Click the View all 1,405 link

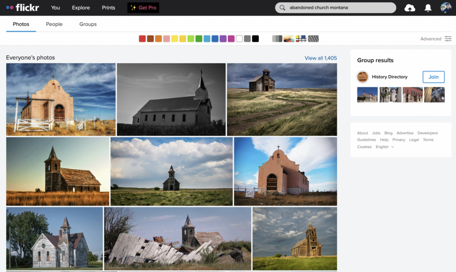tap(321, 58)
